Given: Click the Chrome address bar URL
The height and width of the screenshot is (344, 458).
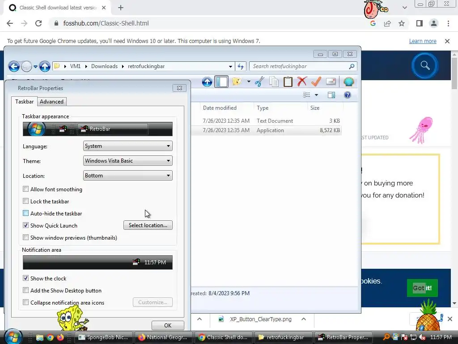Looking at the screenshot, I should coord(106,23).
